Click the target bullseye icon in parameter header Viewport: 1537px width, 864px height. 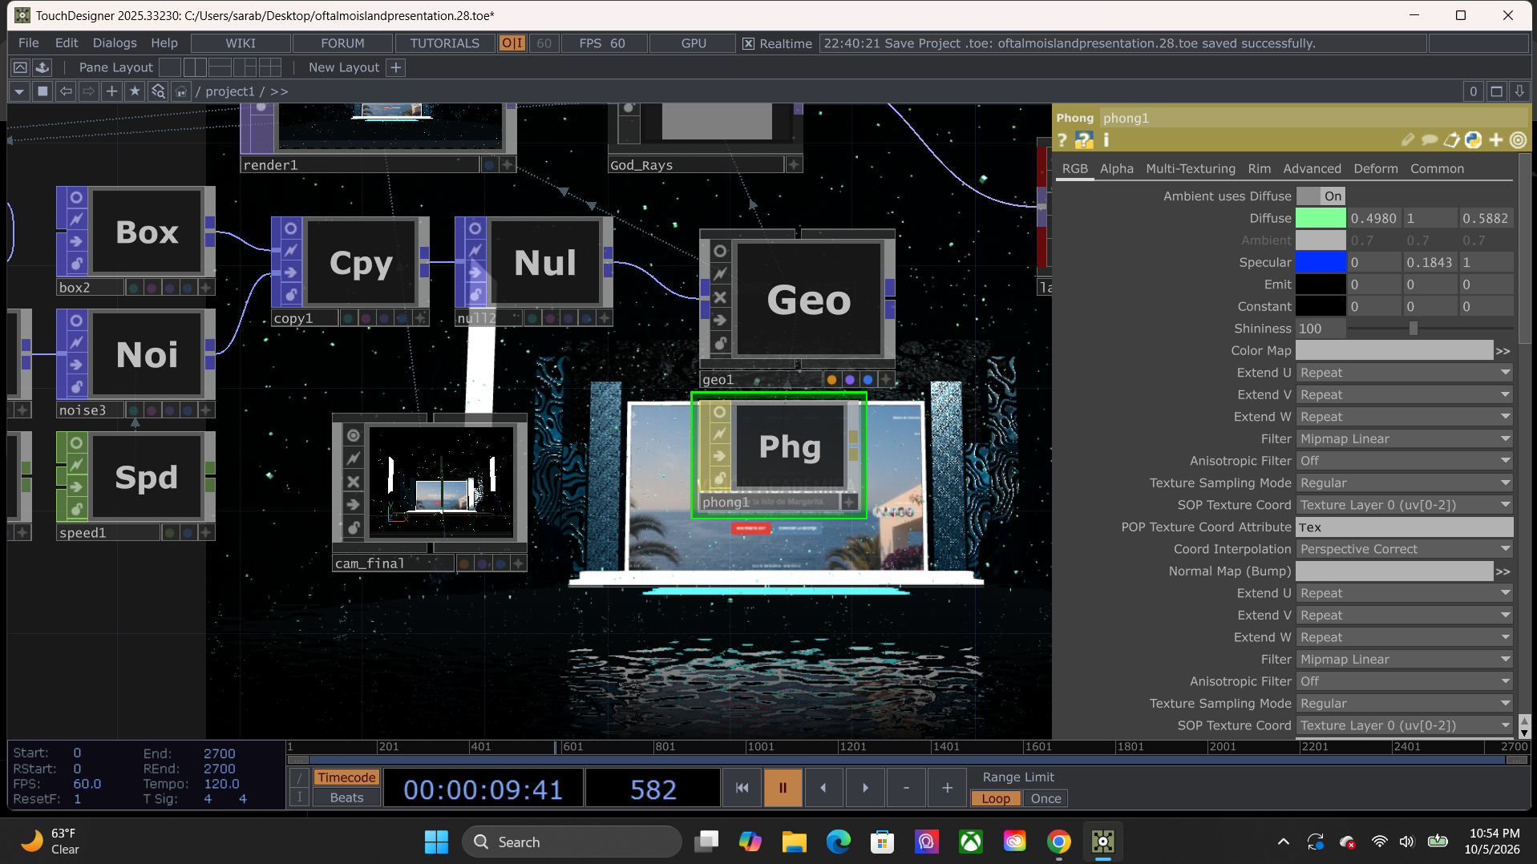pos(1518,140)
